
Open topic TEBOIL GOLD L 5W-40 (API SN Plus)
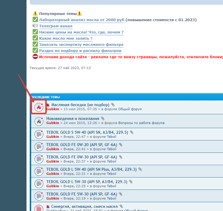91,170
